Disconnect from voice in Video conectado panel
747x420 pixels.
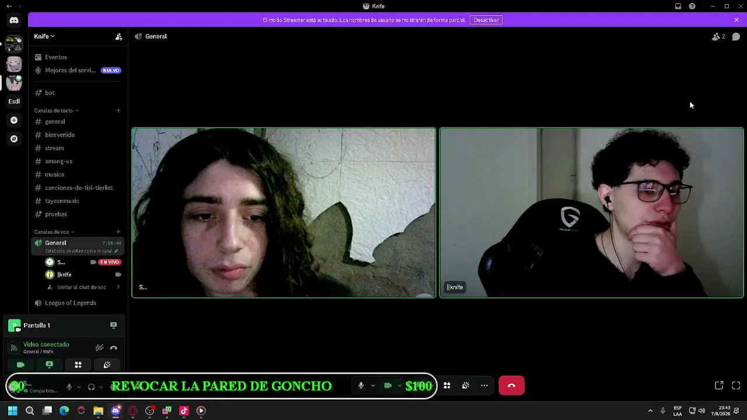coord(113,348)
